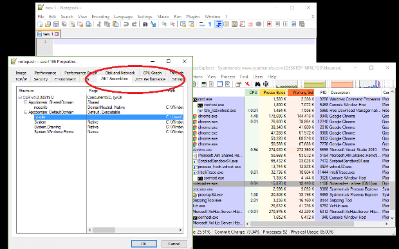399x249 pixels.
Task: Open the File menu in Notepad++
Action: [41, 16]
